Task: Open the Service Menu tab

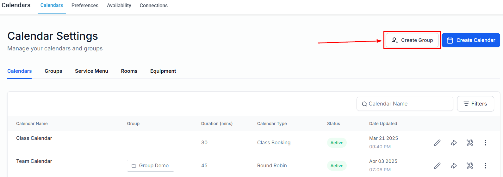Action: tap(91, 71)
